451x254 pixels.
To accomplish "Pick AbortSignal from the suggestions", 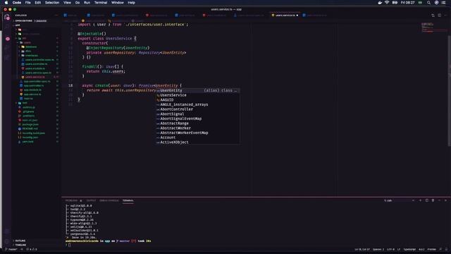I will 198,114.
